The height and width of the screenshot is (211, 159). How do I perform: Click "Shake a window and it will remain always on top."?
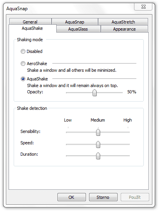(x=73, y=85)
